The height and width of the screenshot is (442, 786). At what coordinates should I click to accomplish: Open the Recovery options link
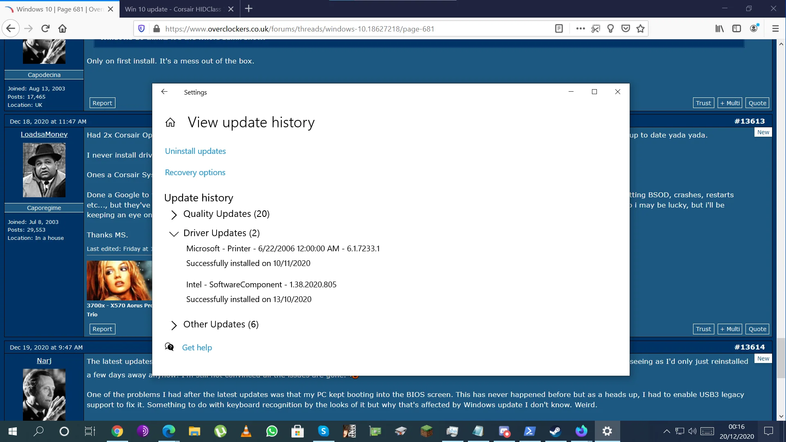click(x=195, y=172)
